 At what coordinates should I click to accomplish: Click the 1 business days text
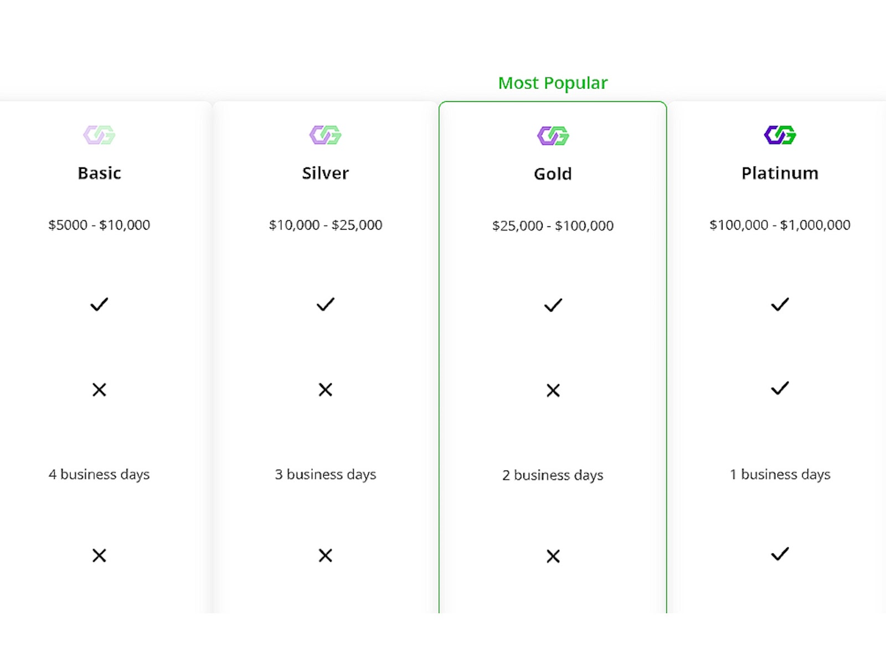coord(780,474)
